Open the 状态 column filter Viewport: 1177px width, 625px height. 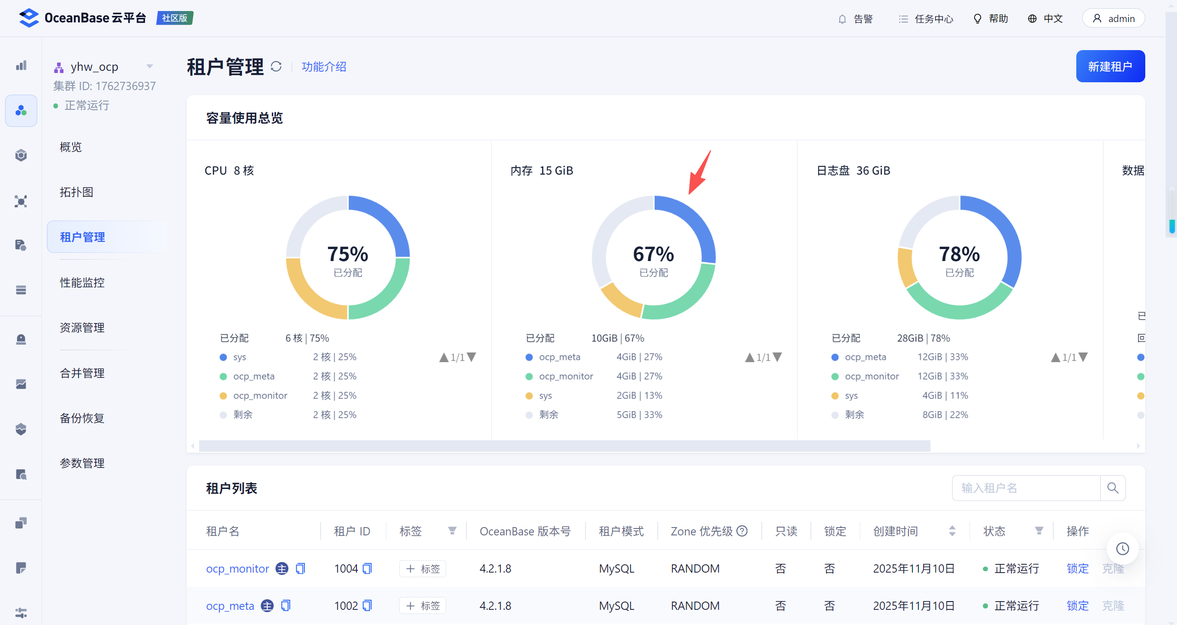(x=1039, y=531)
